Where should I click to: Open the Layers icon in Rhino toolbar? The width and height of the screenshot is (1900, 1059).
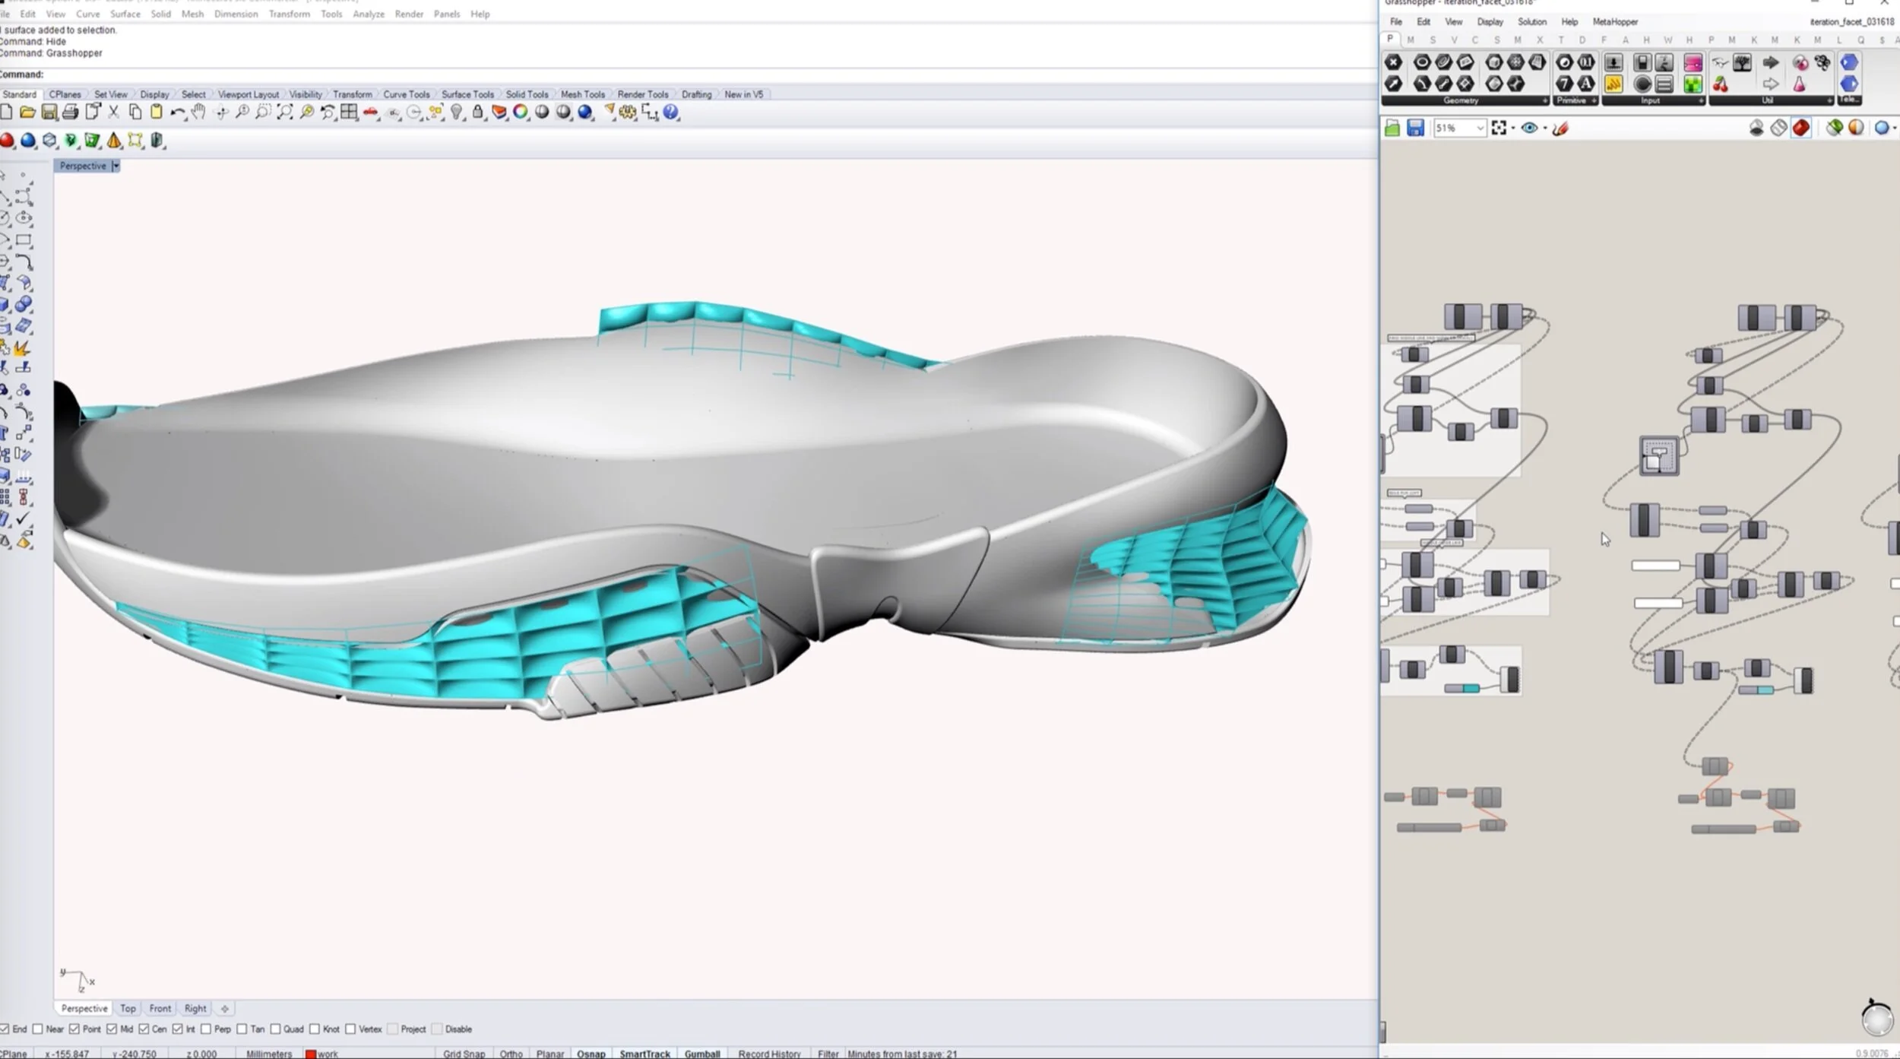click(499, 113)
